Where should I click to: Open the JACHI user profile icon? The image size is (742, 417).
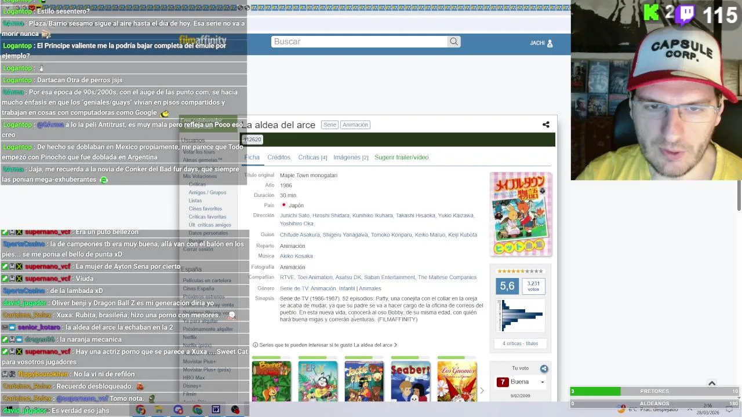click(550, 43)
